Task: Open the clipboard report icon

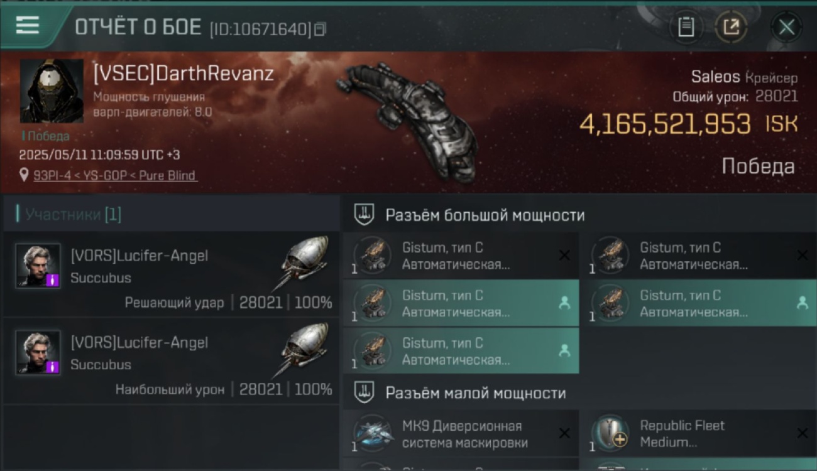Action: pos(686,27)
